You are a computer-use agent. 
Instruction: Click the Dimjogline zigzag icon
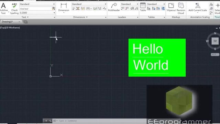[x=104, y=9]
